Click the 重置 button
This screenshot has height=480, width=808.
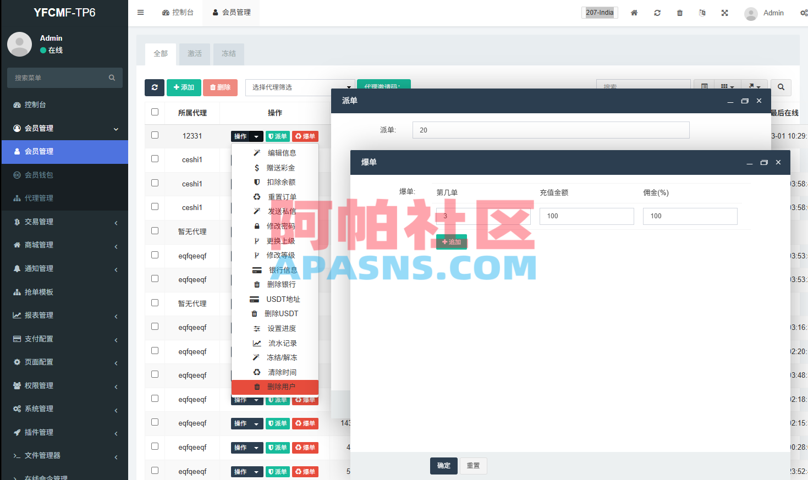click(x=474, y=466)
